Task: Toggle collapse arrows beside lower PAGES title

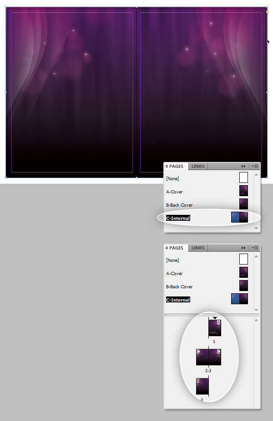Action: point(167,248)
